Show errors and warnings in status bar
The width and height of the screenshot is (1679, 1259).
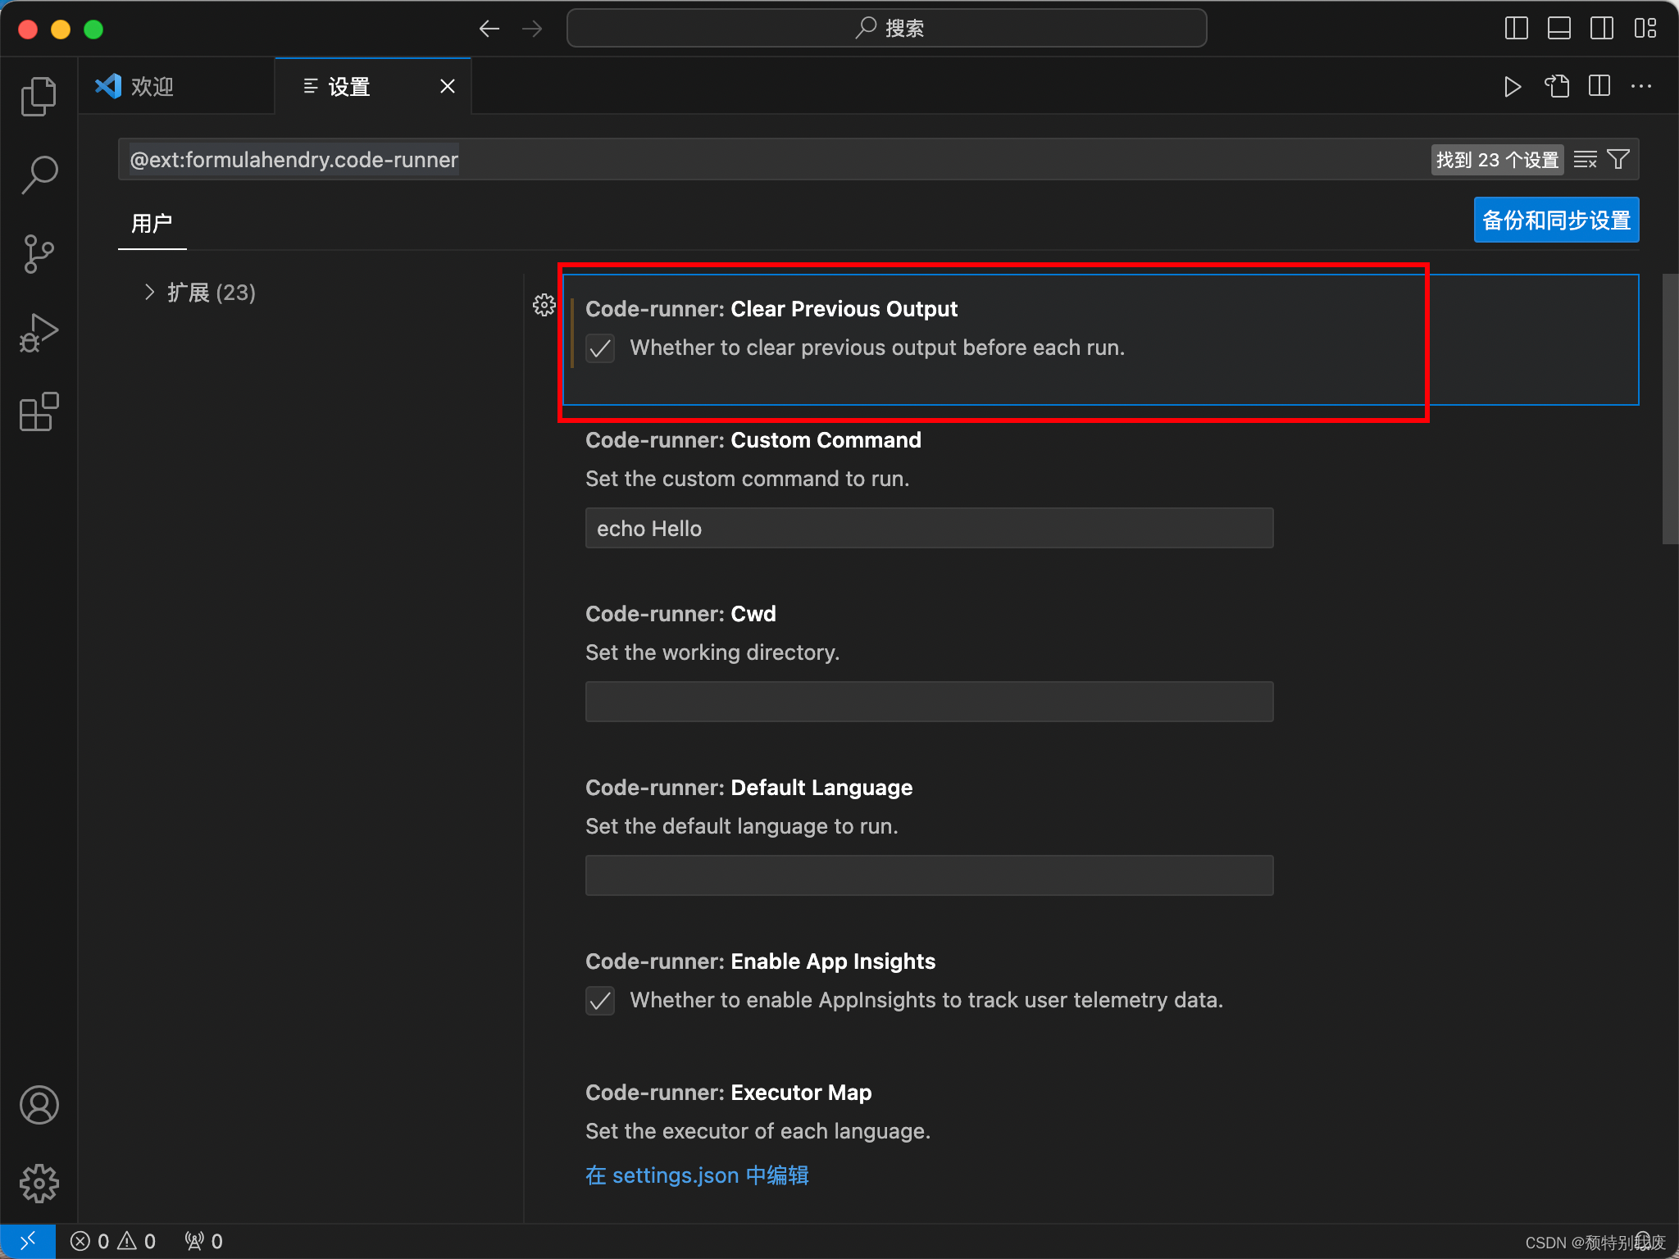(x=113, y=1241)
